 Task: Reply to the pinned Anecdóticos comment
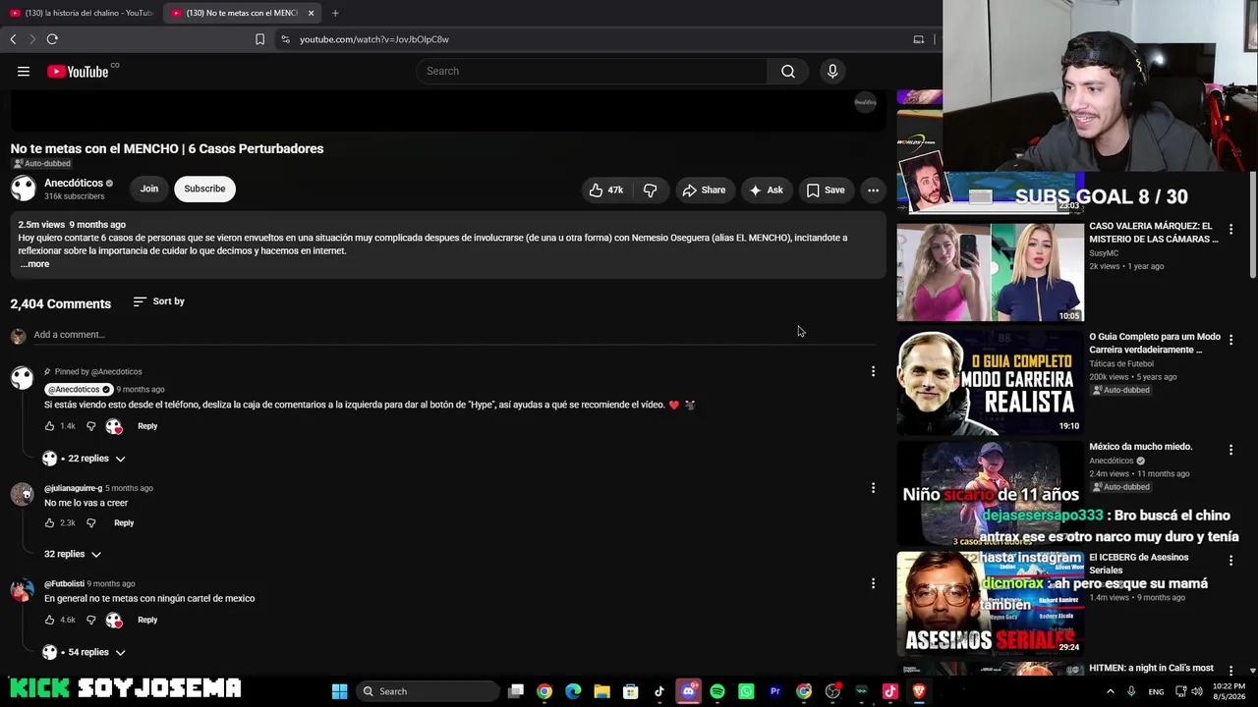point(147,426)
